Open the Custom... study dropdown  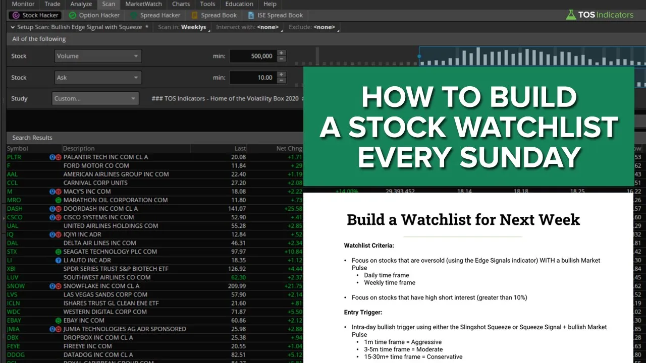coord(95,98)
